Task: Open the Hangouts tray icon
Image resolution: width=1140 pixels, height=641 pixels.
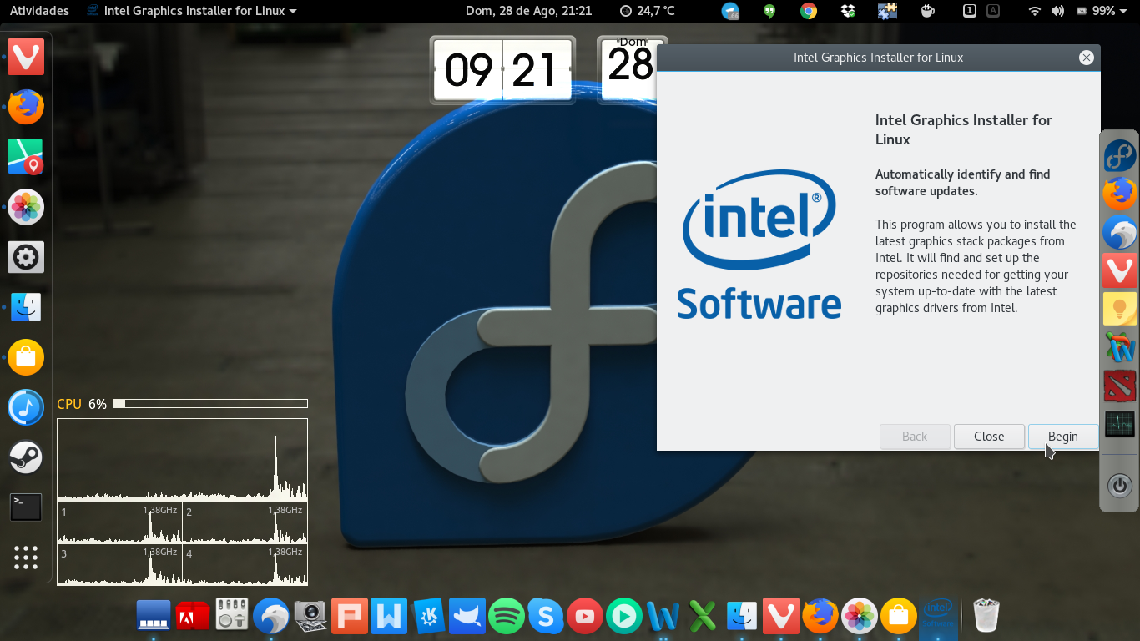Action: pos(769,11)
